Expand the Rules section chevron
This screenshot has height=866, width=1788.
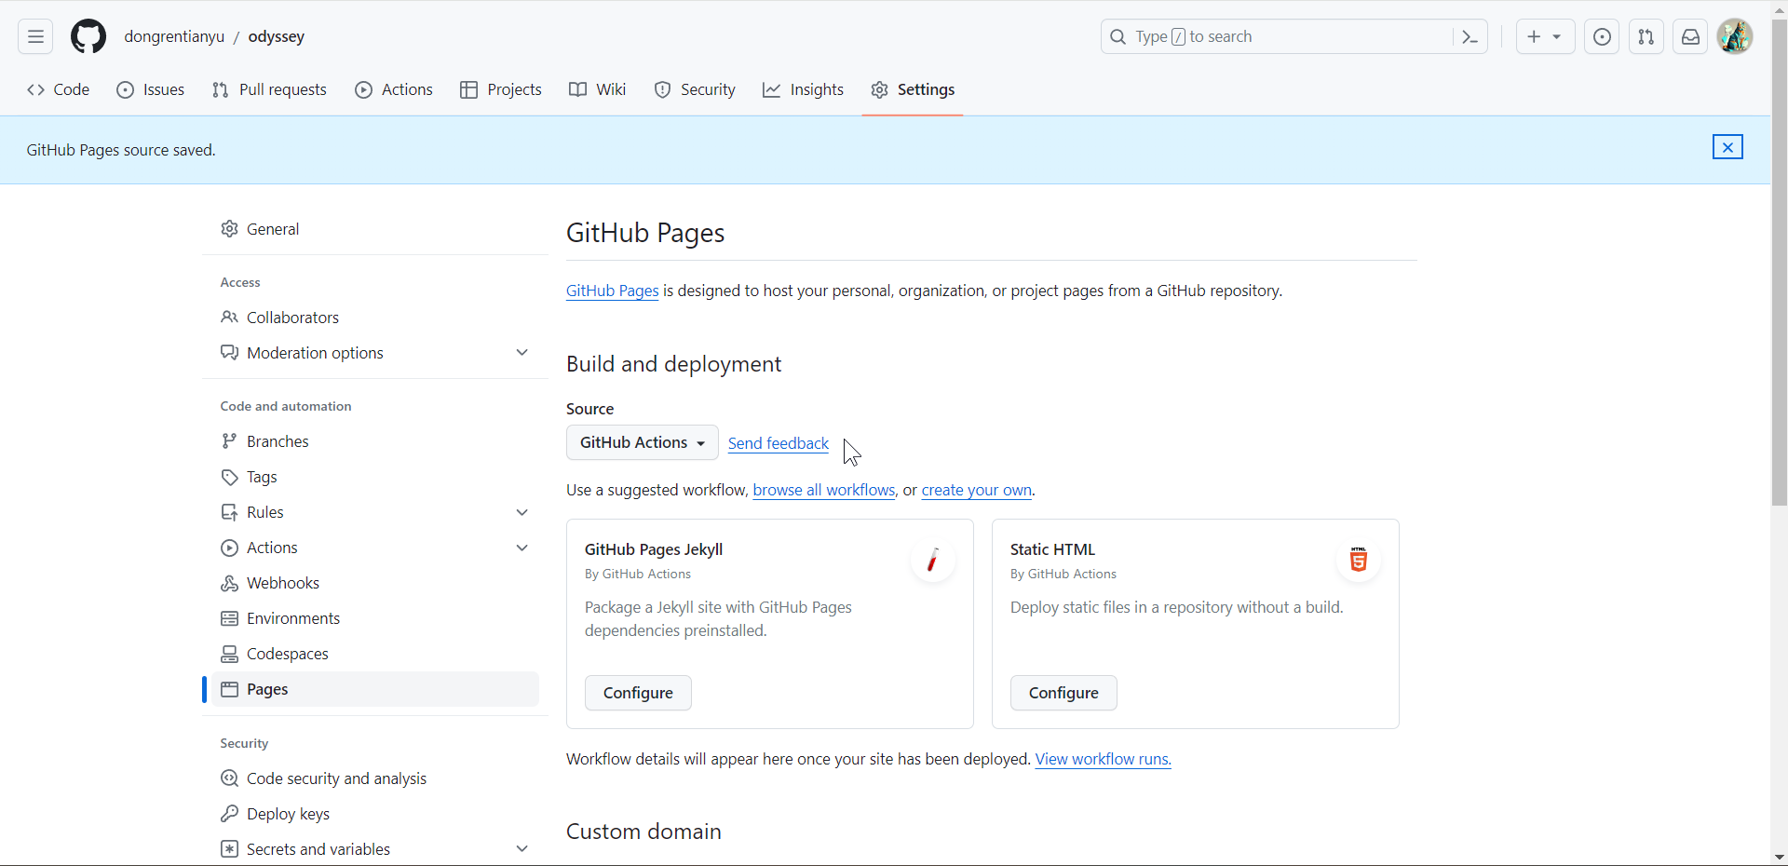point(522,512)
